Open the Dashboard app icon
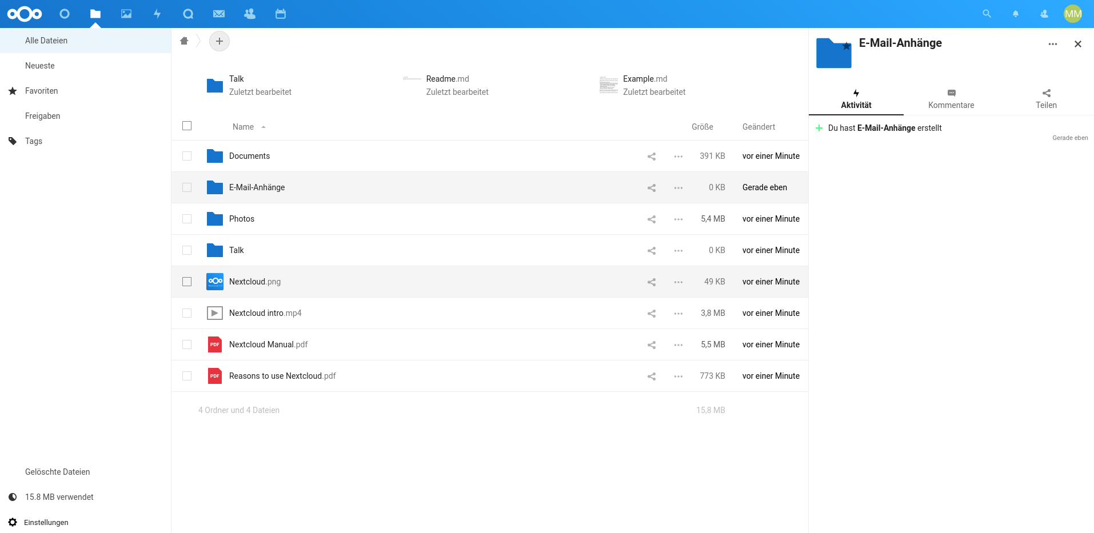The width and height of the screenshot is (1094, 533). click(x=65, y=14)
